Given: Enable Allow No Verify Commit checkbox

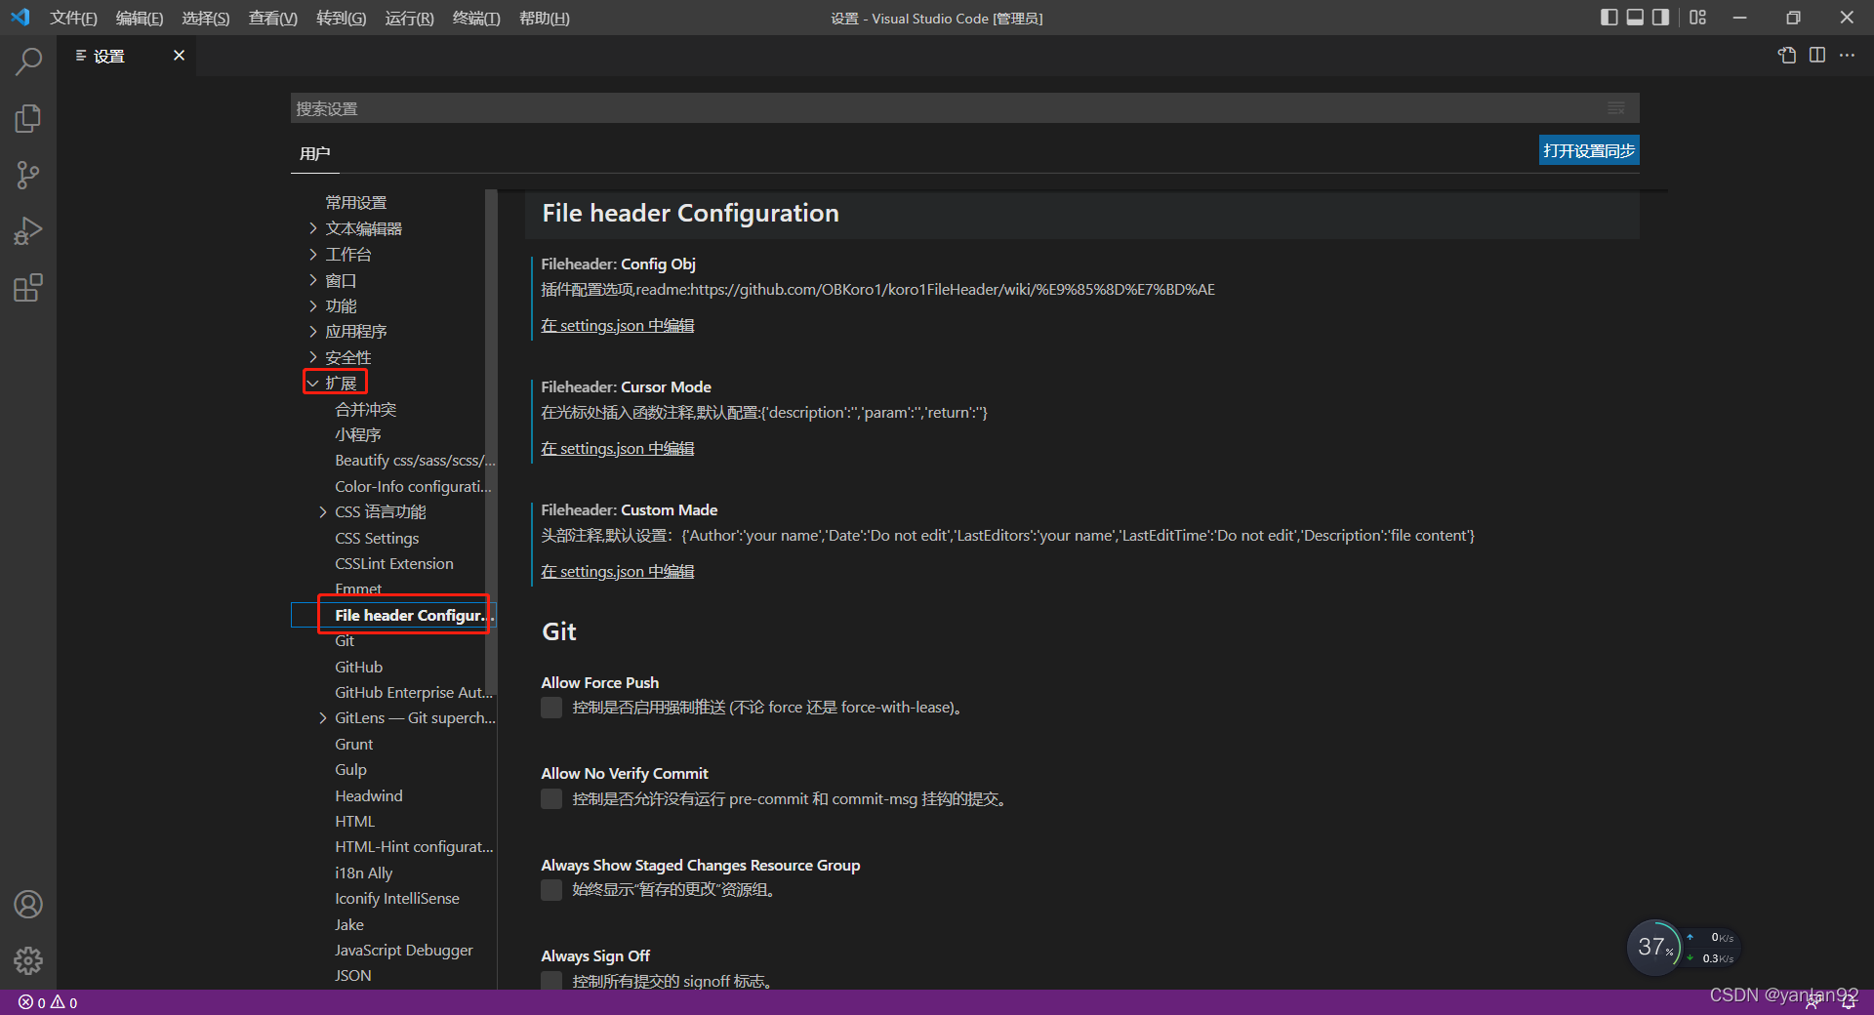Looking at the screenshot, I should (x=551, y=799).
